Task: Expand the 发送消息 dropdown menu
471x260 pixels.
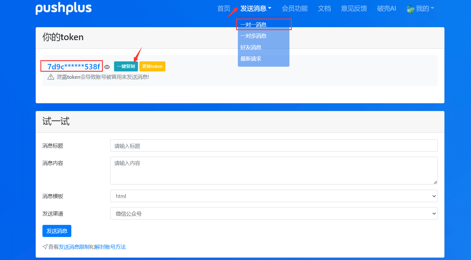Action: click(x=256, y=9)
